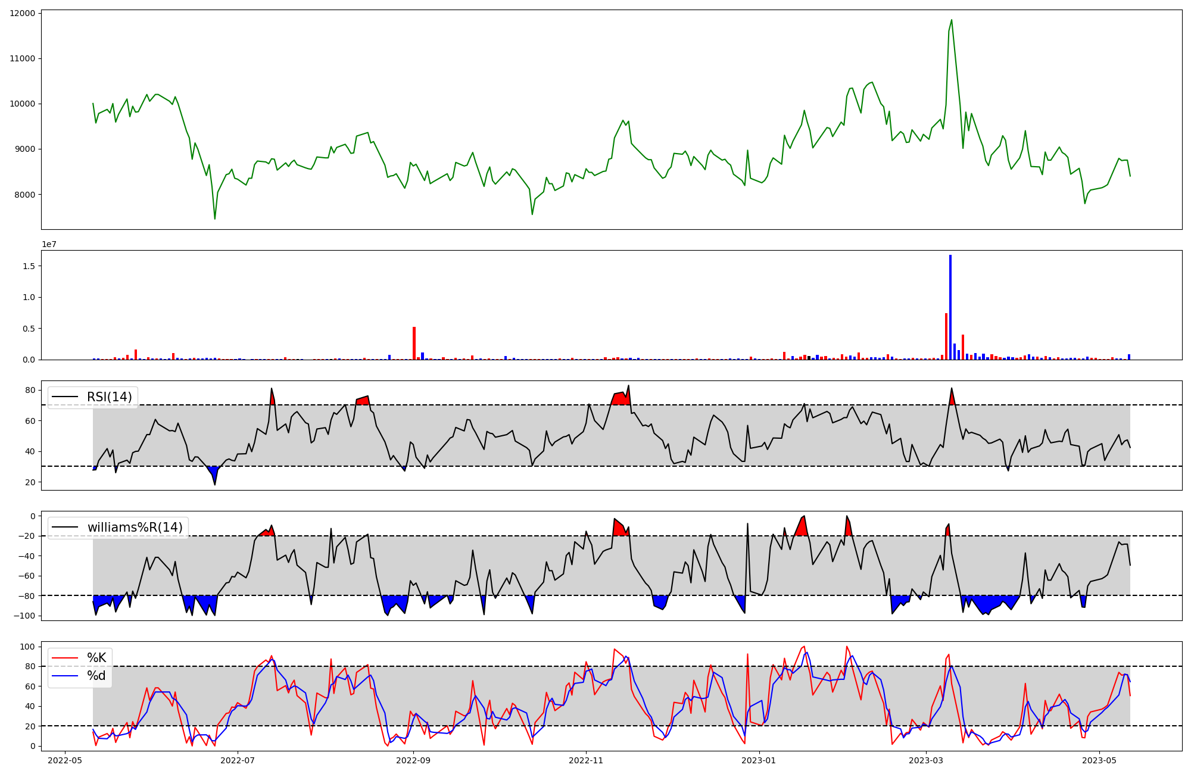The width and height of the screenshot is (1191, 774).
Task: Click the %K legend text
Action: coord(96,658)
